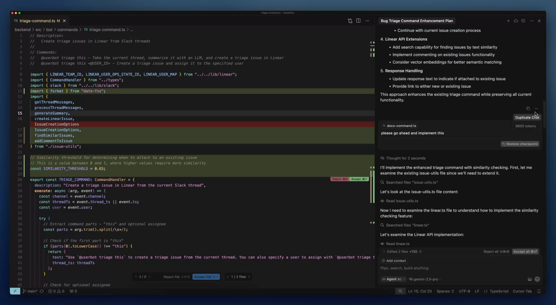Send the chat message with arrow button

(537, 279)
